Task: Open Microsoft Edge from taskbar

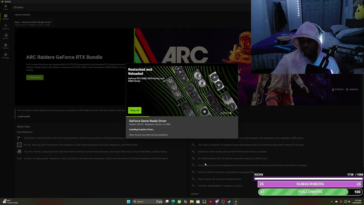Action: point(173,202)
